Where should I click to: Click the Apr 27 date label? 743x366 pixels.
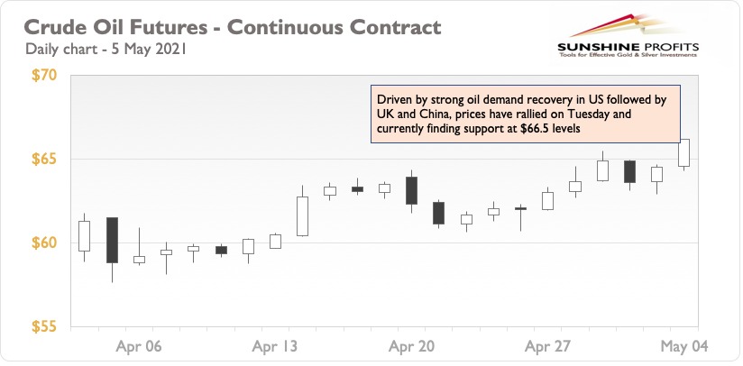547,346
